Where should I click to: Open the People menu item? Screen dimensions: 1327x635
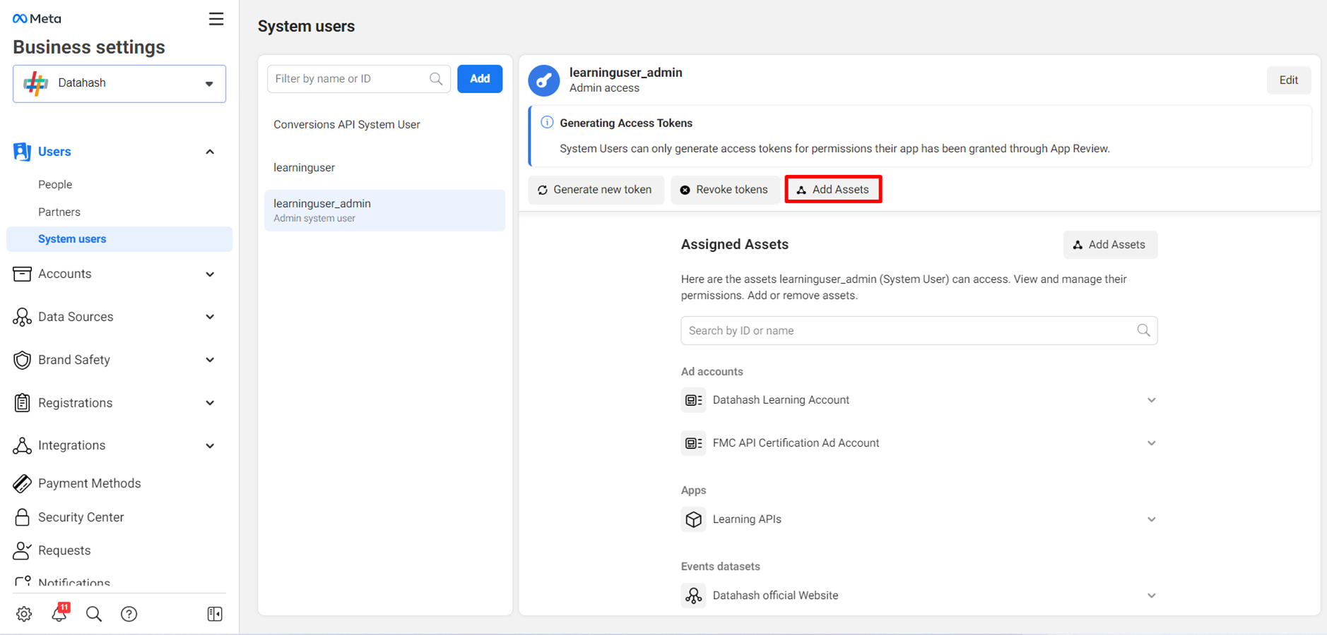pos(55,184)
